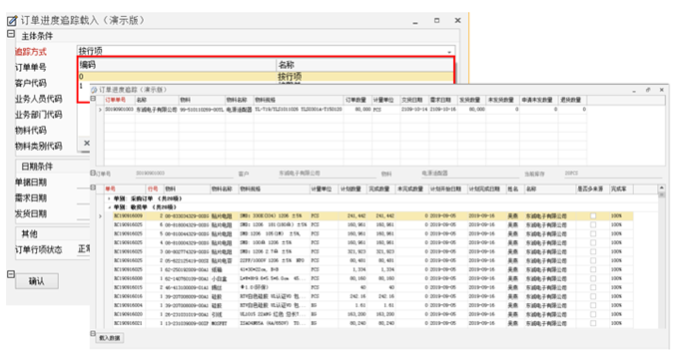Click the 载入数据 button
The height and width of the screenshot is (362, 681).
click(x=110, y=338)
